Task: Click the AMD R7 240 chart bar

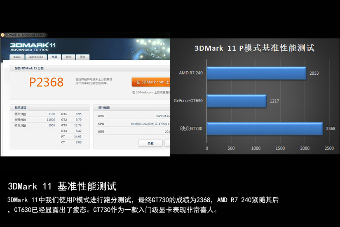Action: pos(256,73)
